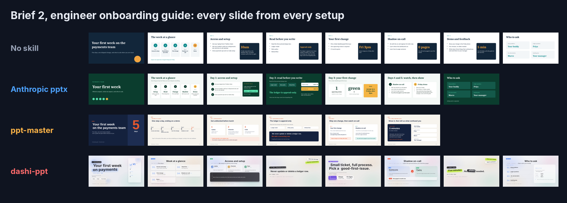Viewport: 567px width, 203px height.
Task: Open No skill slide 'Demo and feedback'
Action: point(471,48)
